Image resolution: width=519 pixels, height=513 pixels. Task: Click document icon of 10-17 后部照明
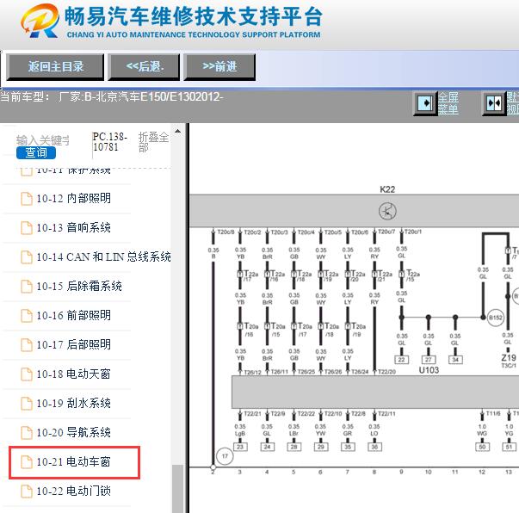27,344
